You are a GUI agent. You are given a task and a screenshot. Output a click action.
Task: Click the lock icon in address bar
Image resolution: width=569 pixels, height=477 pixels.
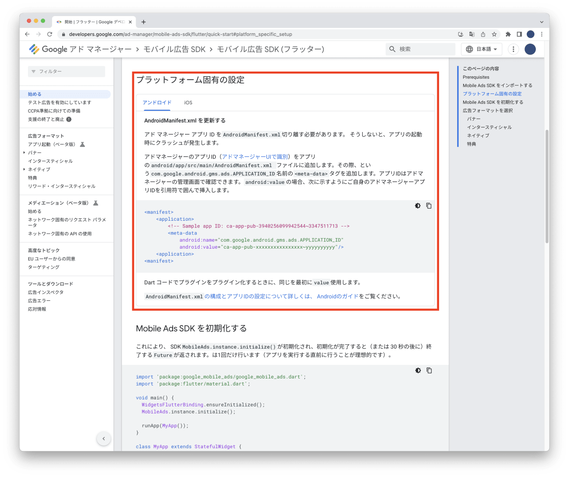[63, 34]
